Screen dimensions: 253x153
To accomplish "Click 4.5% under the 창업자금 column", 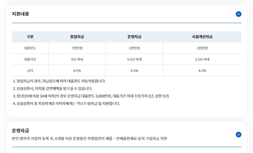I will point(77,71).
